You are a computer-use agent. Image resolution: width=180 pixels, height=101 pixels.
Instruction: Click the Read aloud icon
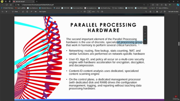coord(31,12)
